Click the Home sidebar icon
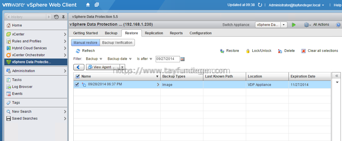This screenshot has height=141, width=342. [8, 25]
